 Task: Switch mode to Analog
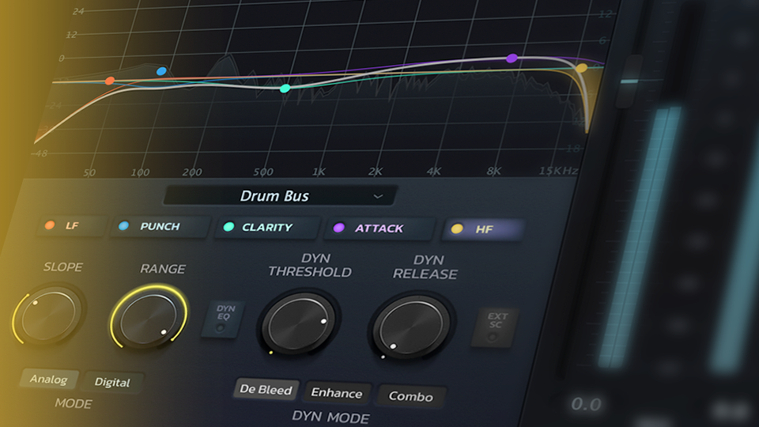coord(49,379)
